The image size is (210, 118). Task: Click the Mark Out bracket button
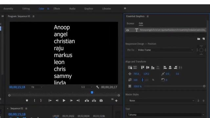pyautogui.click(x=41, y=101)
